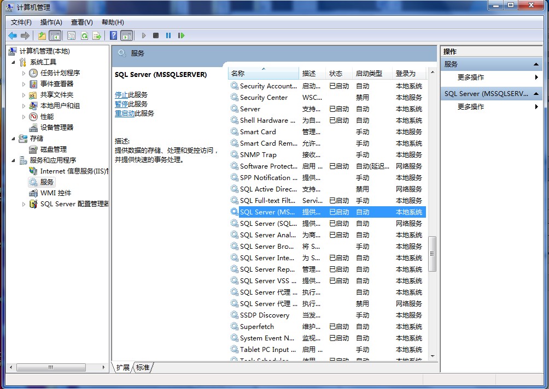The height and width of the screenshot is (389, 549).
Task: Collapse the 服务和应用程序 tree node
Action: [x=13, y=160]
